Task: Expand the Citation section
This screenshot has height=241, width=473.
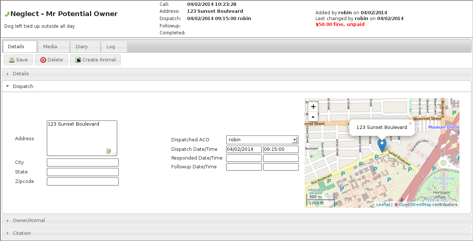Action: point(22,233)
